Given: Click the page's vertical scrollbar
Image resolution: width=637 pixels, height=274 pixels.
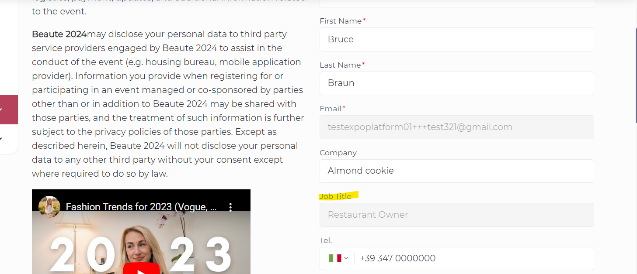Looking at the screenshot, I should 635,74.
